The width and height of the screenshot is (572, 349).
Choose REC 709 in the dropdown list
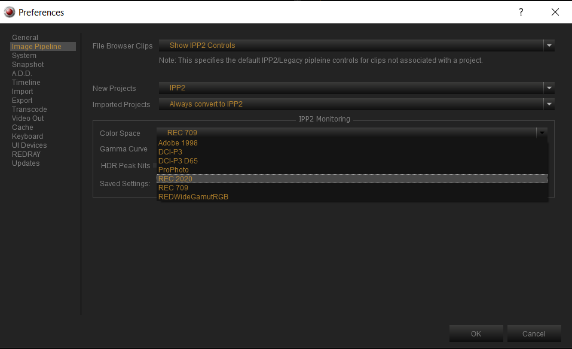(x=352, y=187)
